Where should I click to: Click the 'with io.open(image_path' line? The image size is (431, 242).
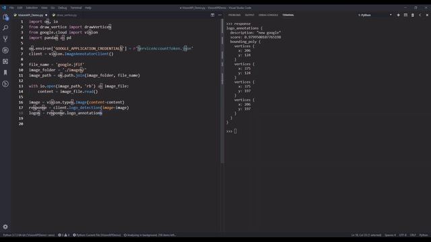point(79,86)
